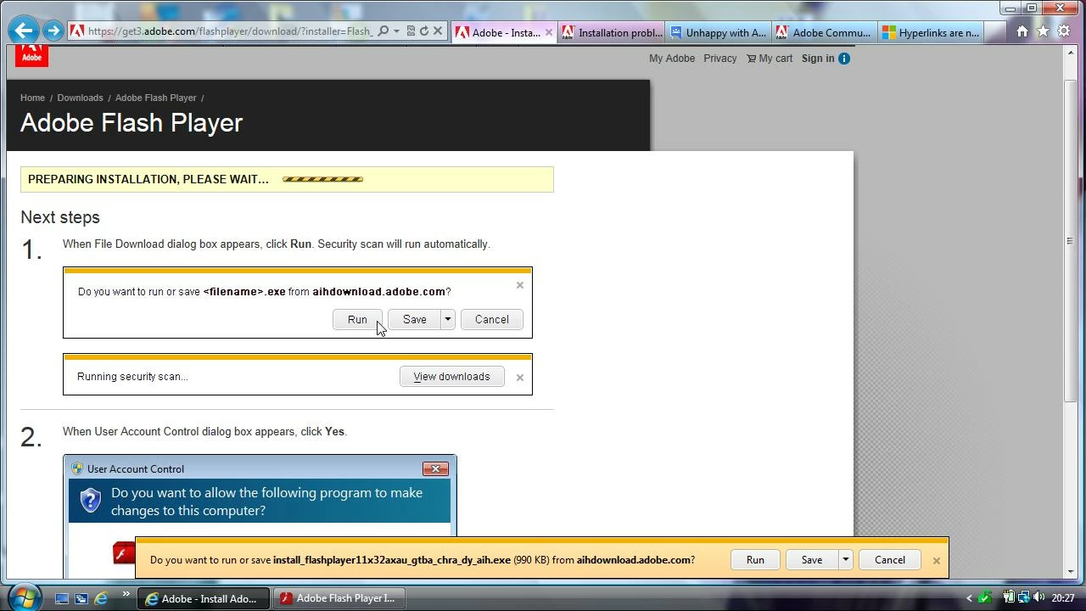Click the green check security tray icon
This screenshot has width=1086, height=611.
click(985, 598)
